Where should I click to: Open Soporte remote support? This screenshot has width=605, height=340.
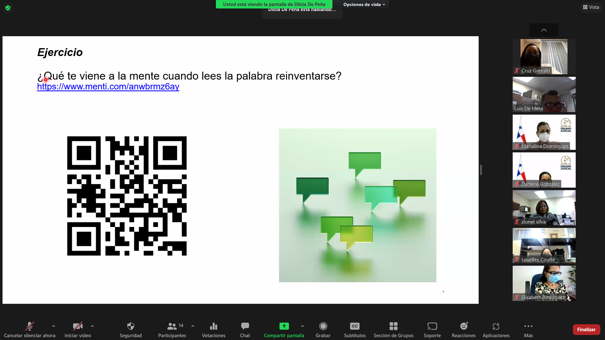pyautogui.click(x=432, y=330)
